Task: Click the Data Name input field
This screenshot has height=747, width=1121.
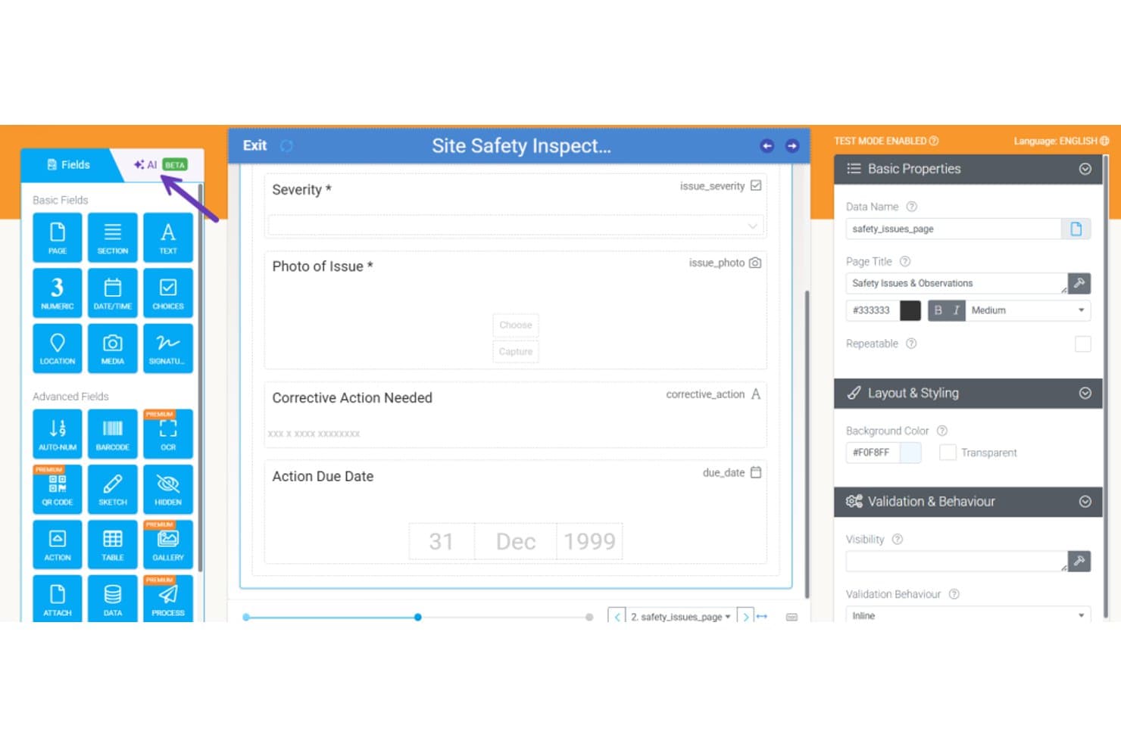Action: (x=953, y=229)
